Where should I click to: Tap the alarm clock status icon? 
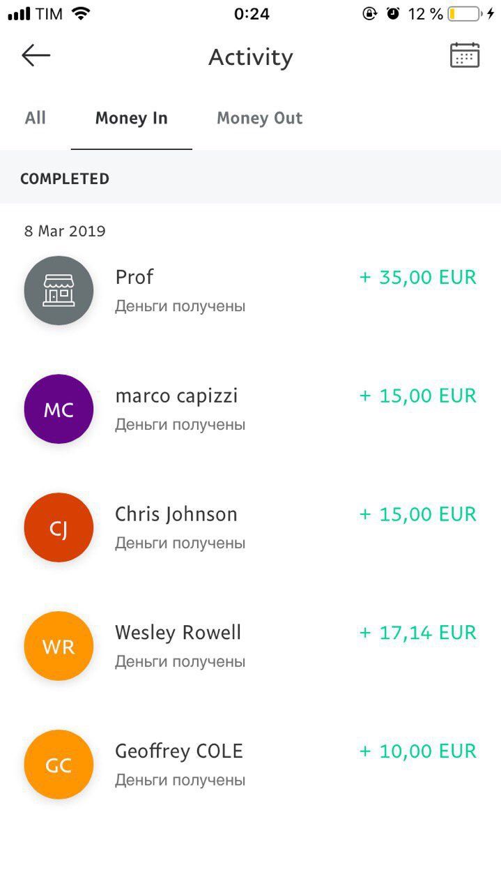[393, 14]
